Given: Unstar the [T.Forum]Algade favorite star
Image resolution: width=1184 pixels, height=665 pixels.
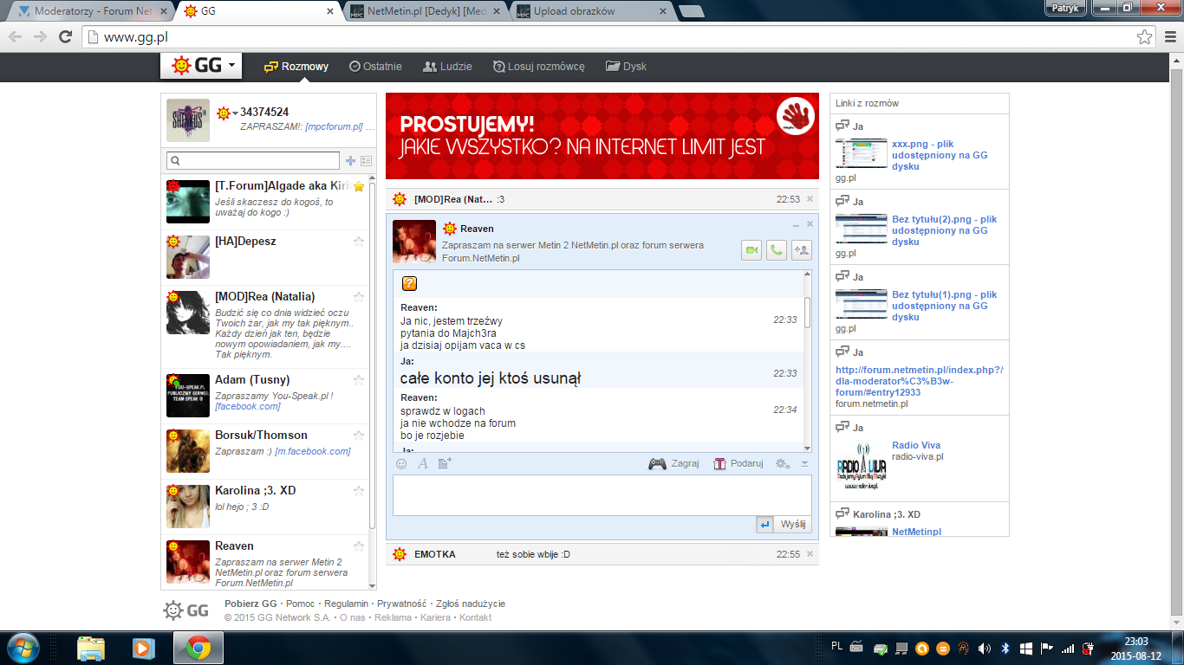Looking at the screenshot, I should point(359,186).
